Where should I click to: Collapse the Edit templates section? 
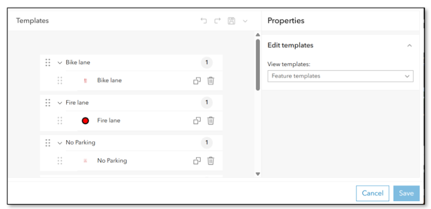coord(410,45)
